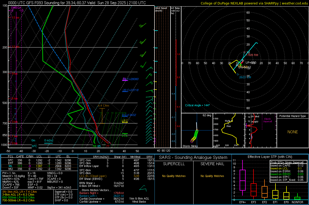Click the Inf. Temp. Adv. panel label

[175, 11]
